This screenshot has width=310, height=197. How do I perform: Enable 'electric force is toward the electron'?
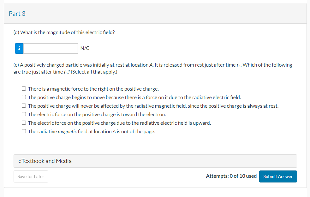(x=24, y=115)
